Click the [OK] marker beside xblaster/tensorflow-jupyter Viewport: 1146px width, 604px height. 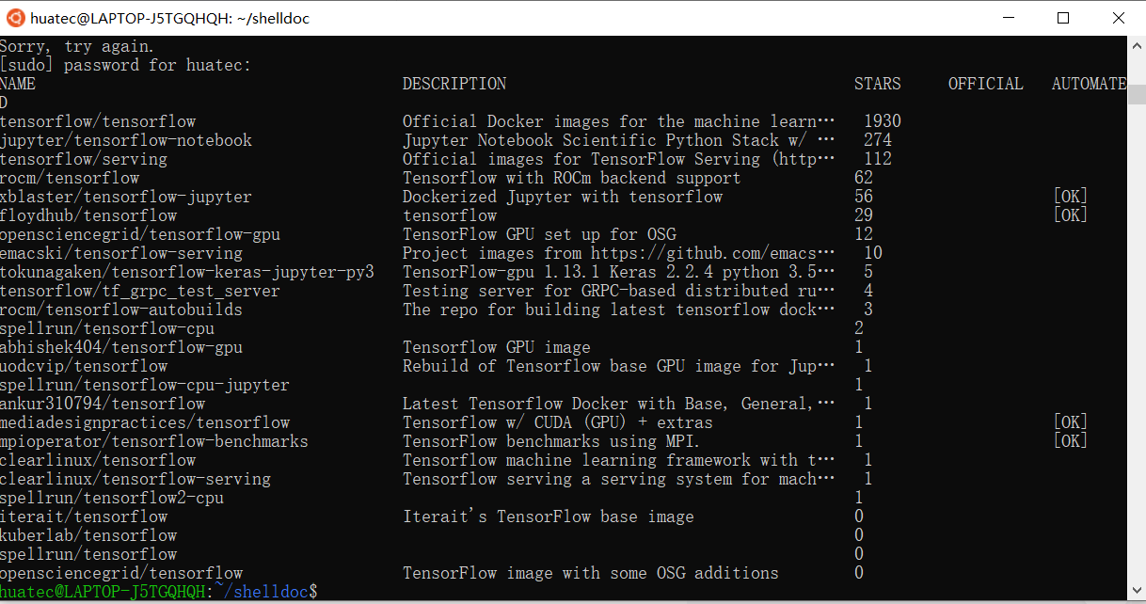coord(1070,196)
